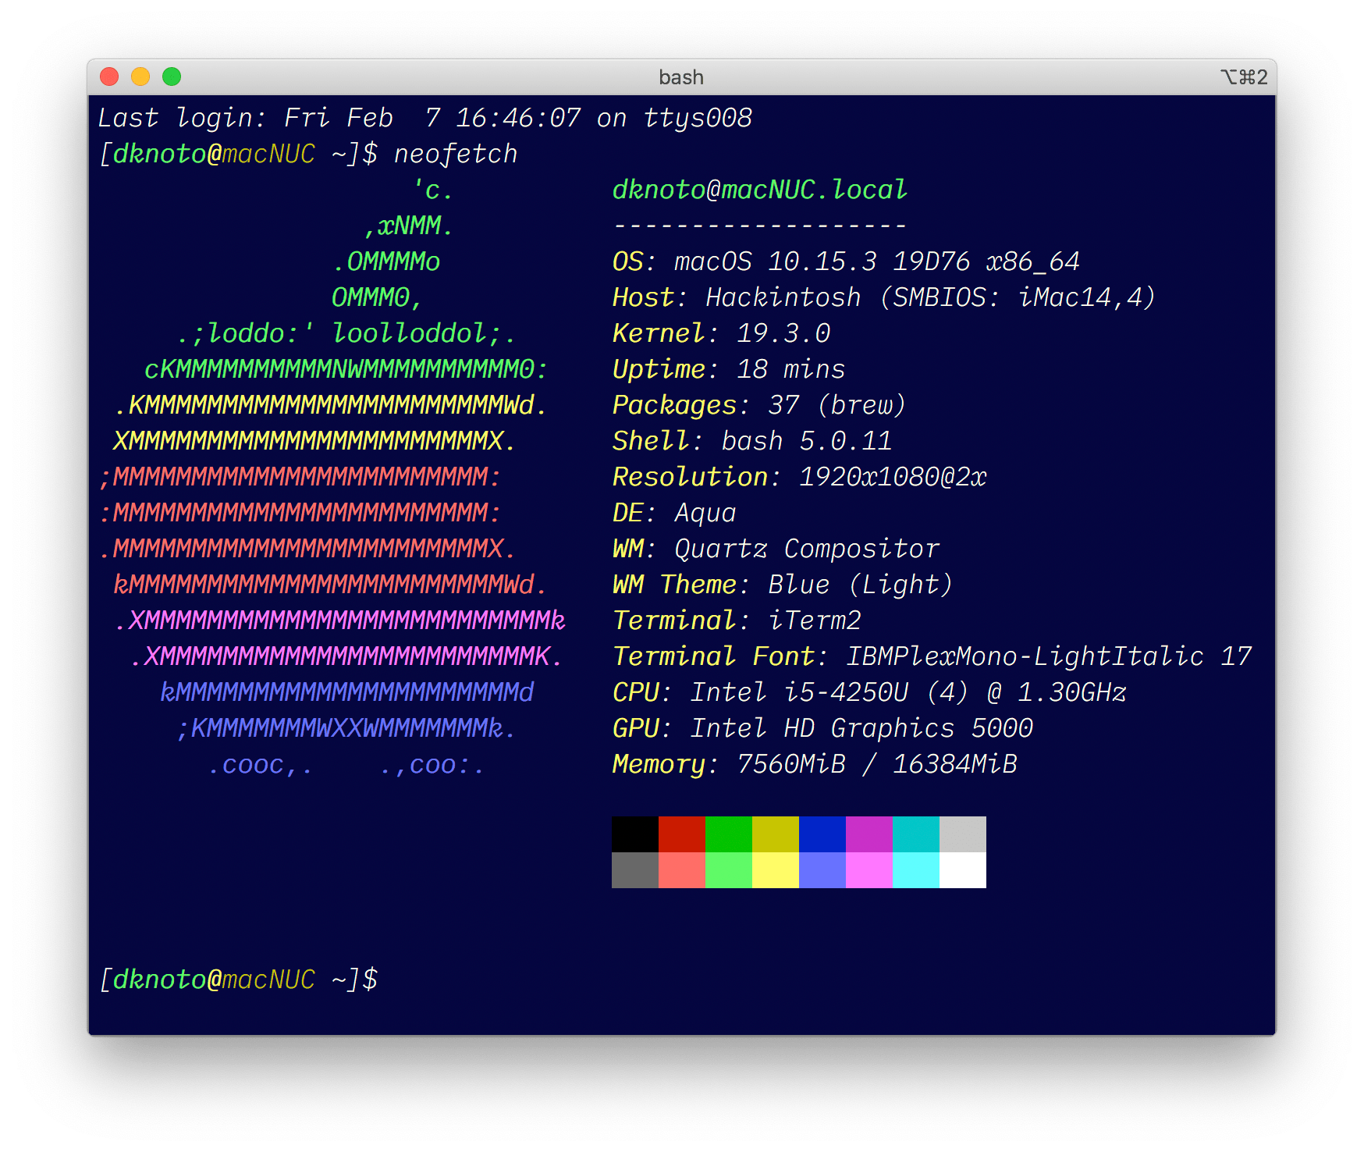Click the bash window title
1364x1152 pixels.
click(x=680, y=77)
